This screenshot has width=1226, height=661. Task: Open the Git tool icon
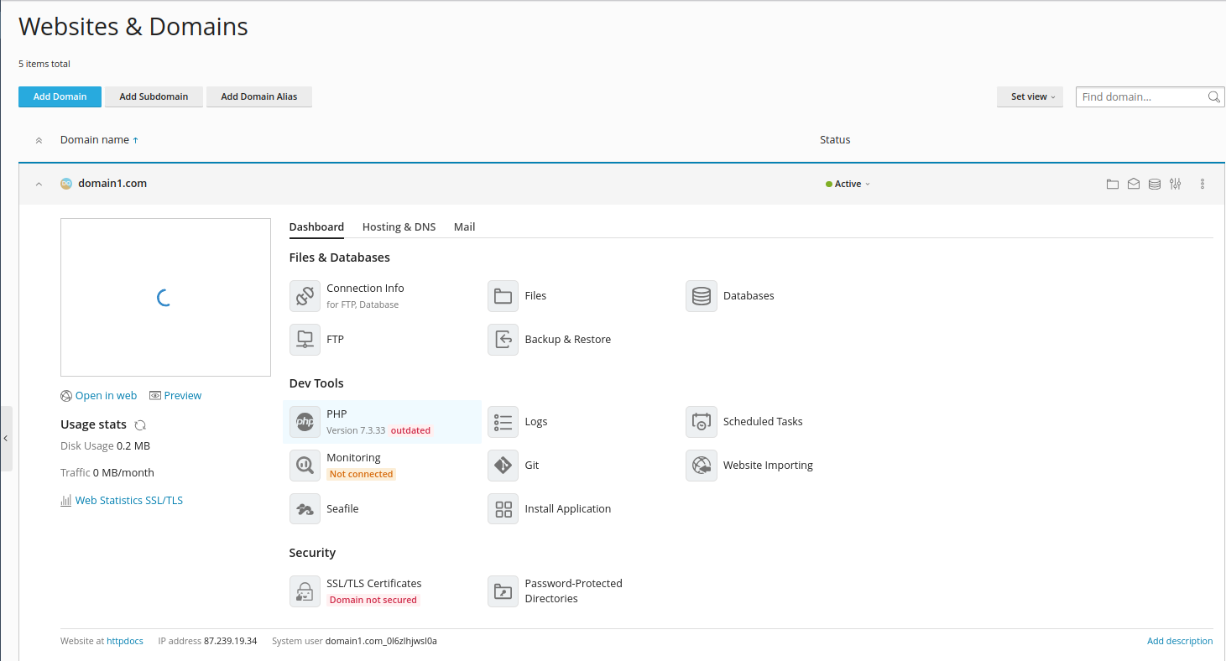[x=503, y=466]
